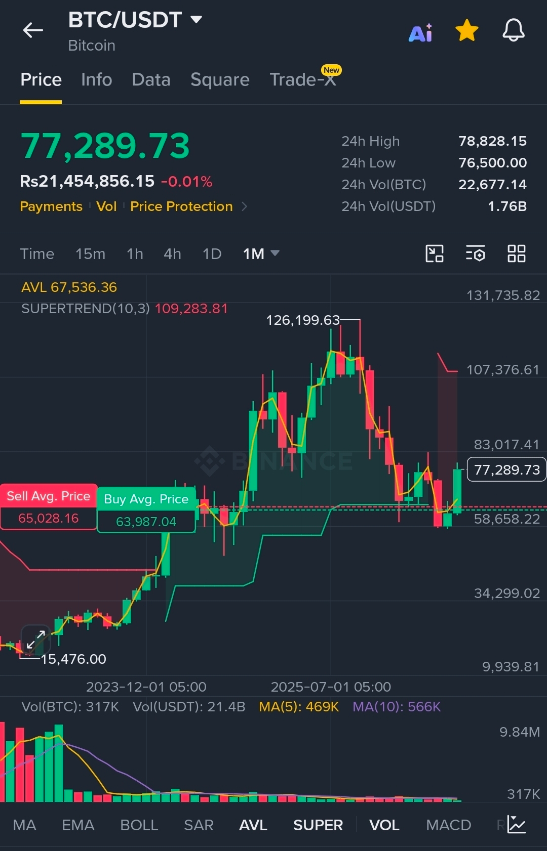
Task: Tap the Buy Avg. Price label
Action: click(146, 499)
